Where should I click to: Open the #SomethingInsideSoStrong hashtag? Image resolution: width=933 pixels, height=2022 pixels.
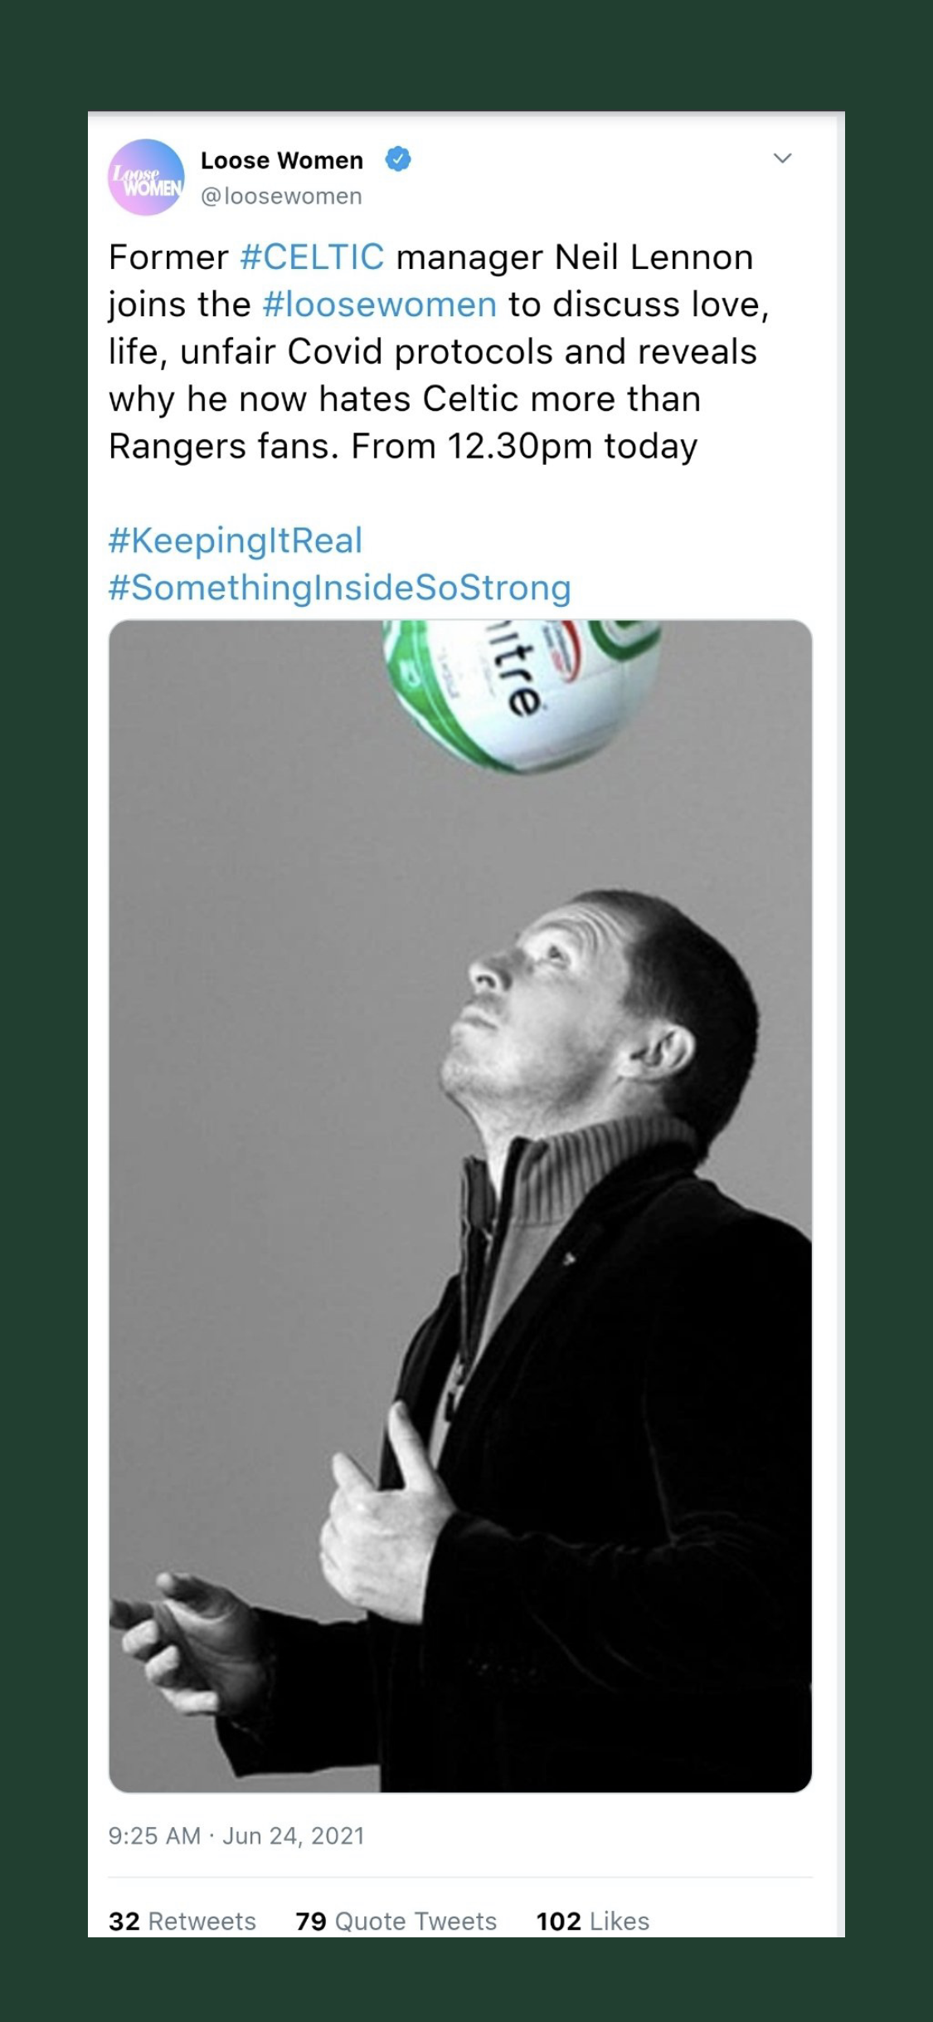(x=340, y=588)
